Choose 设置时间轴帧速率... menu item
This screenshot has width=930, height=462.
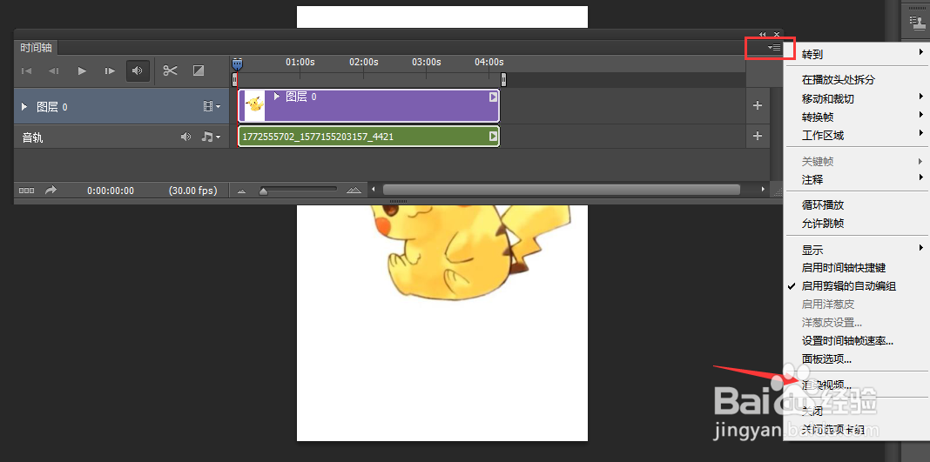pos(856,341)
